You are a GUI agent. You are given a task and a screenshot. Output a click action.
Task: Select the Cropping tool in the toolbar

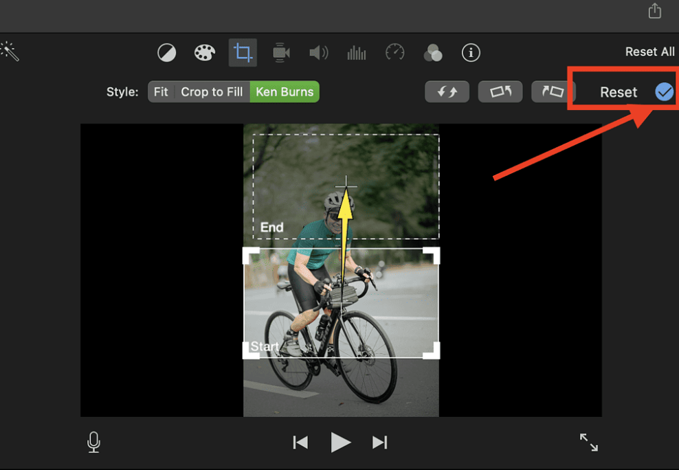242,52
